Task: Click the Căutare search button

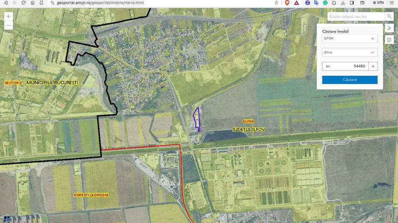Action: pyautogui.click(x=350, y=80)
